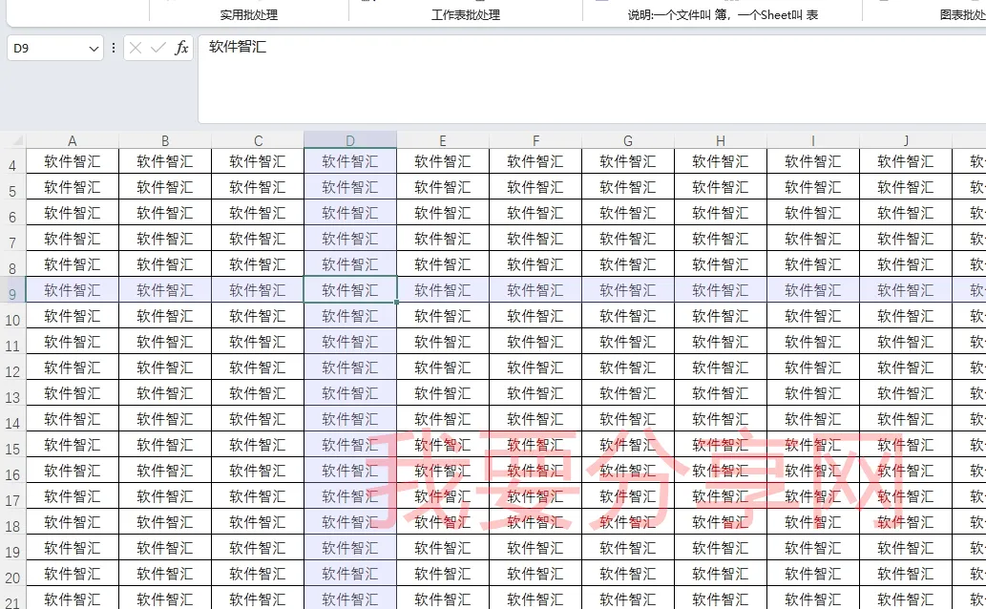Click the 说明 note text about Sheet
This screenshot has width=986, height=609.
click(723, 14)
